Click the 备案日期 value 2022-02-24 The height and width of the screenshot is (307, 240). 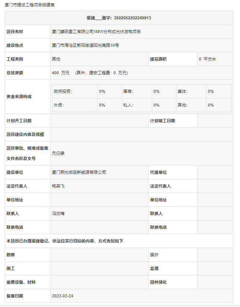click(x=63, y=296)
